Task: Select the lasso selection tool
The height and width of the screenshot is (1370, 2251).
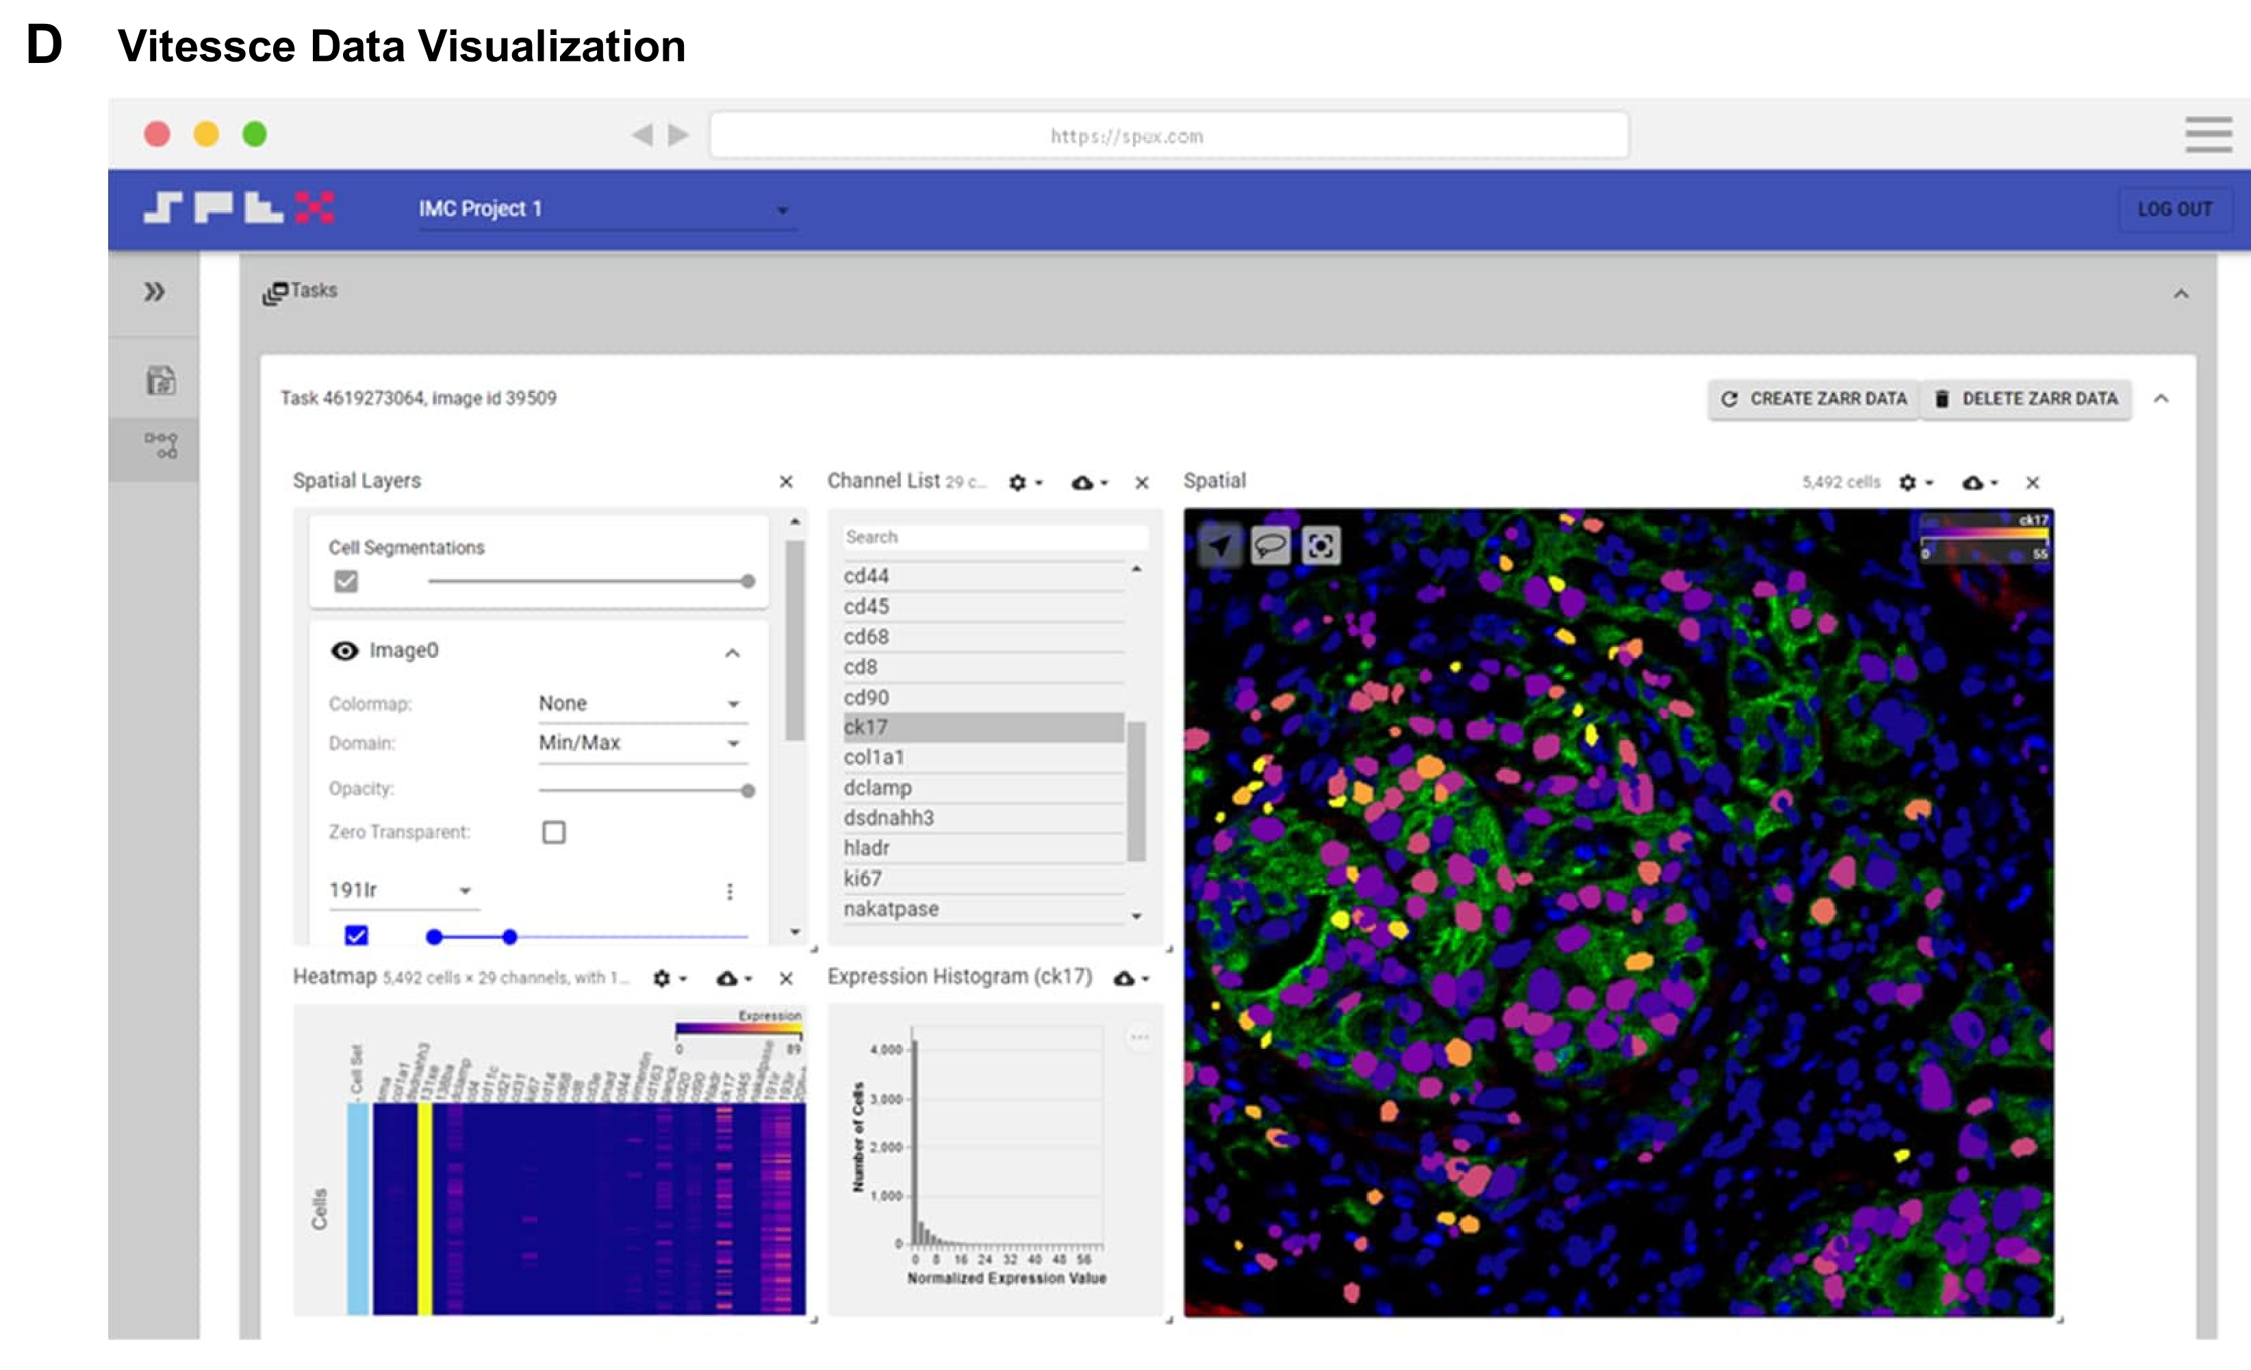Action: point(1270,546)
